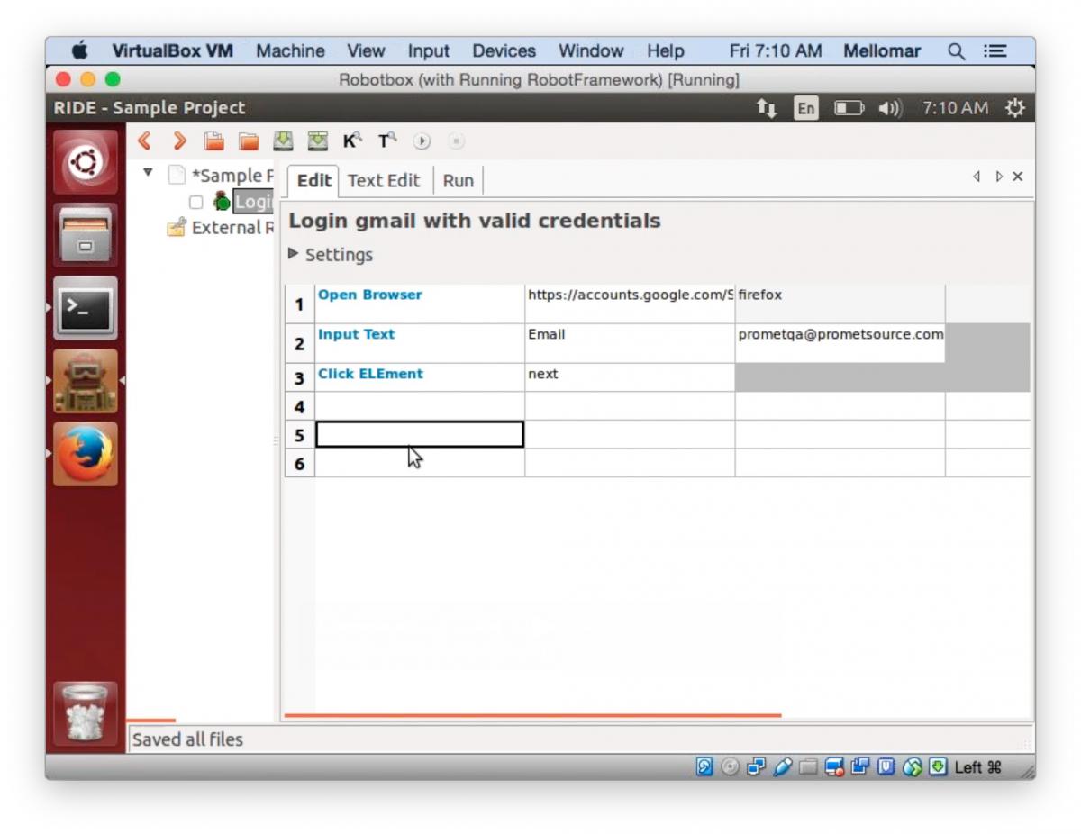The width and height of the screenshot is (1081, 834).
Task: Open directory folder toolbar icon
Action: point(249,141)
